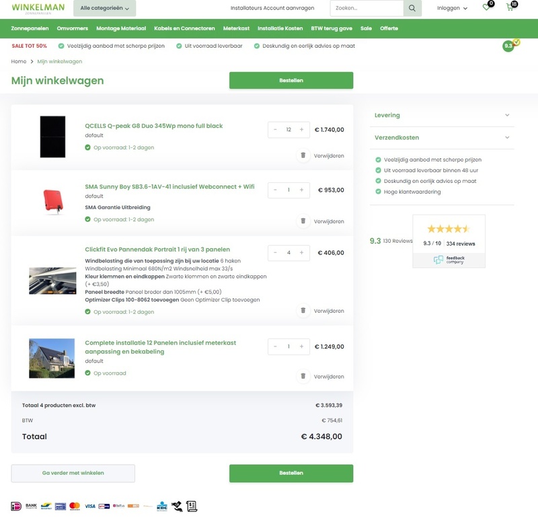This screenshot has width=538, height=518.
Task: Increase QCELLS panel quantity
Action: pos(301,130)
